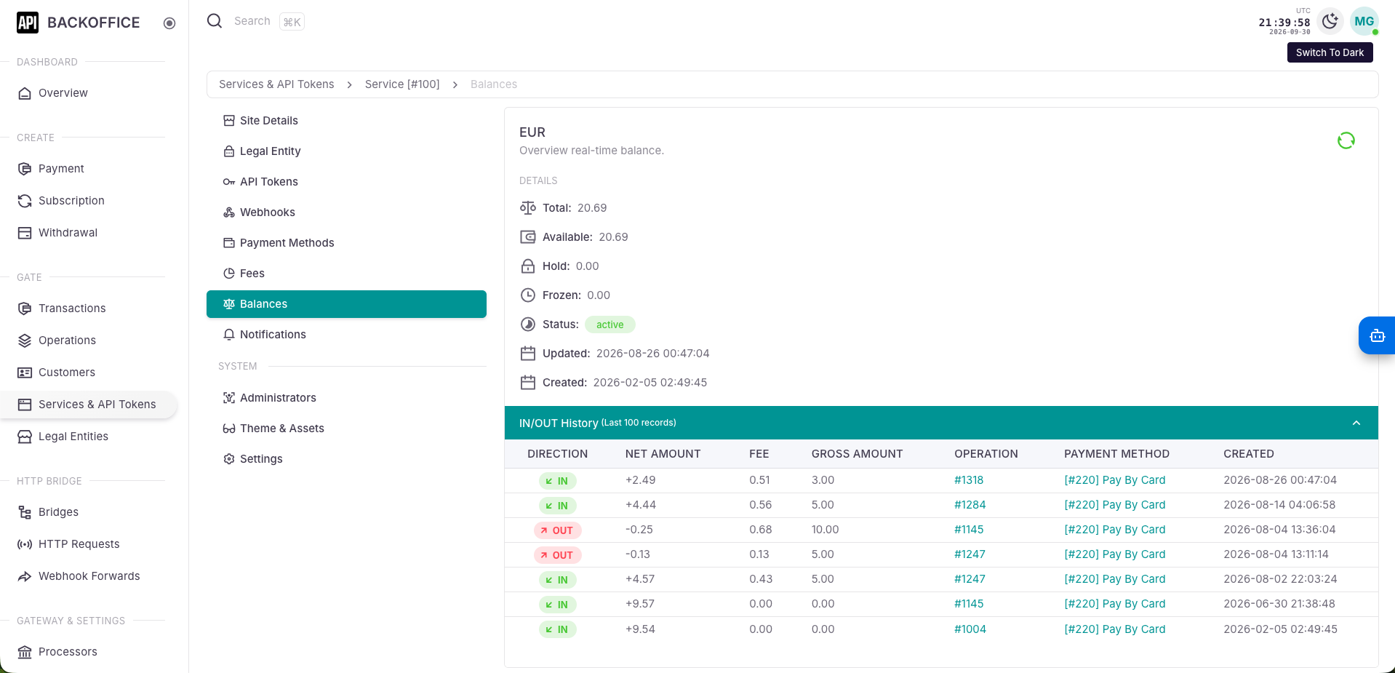Select the Notifications tab
Screen dimensions: 1395x673
346,335
